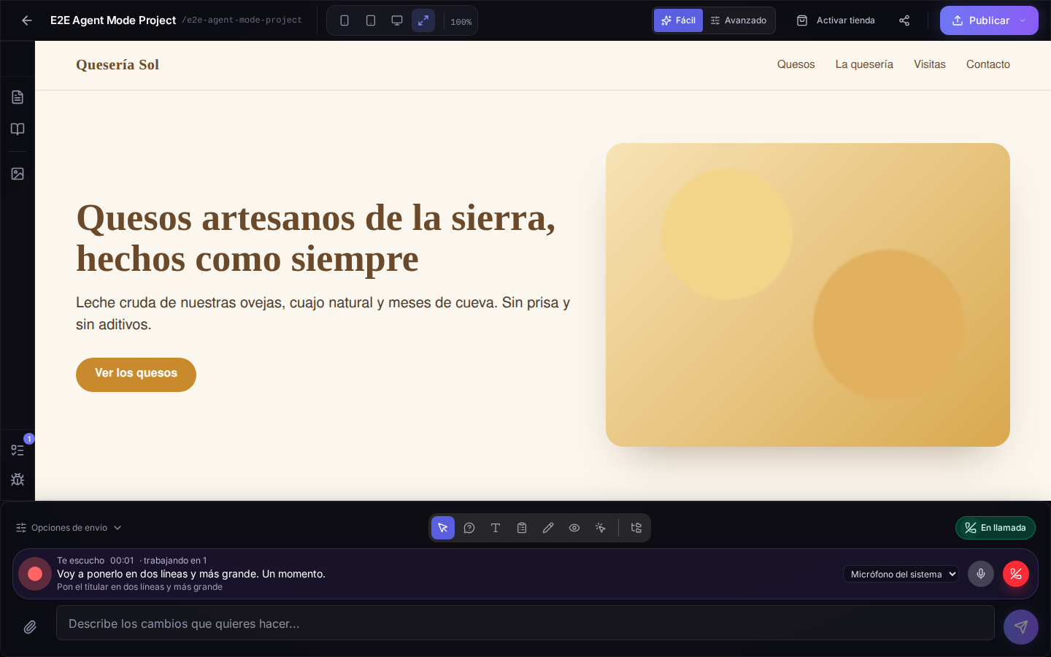
Task: Open the Contacto nav link
Action: pyautogui.click(x=988, y=64)
